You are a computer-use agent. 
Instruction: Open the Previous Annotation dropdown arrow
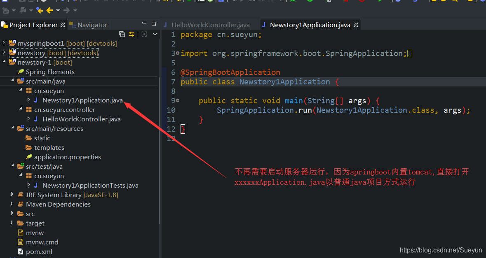pos(31,11)
